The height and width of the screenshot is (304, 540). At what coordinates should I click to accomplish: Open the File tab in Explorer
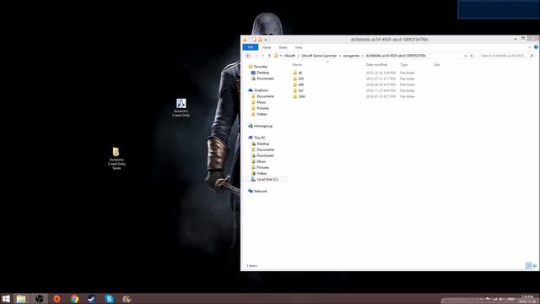click(251, 47)
